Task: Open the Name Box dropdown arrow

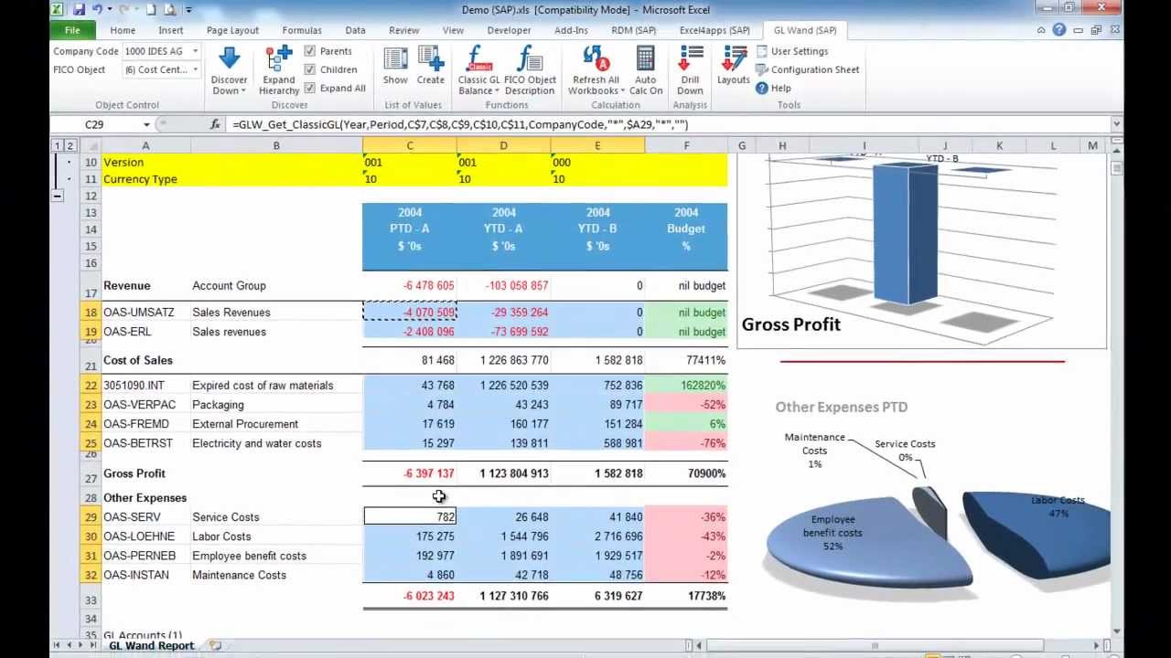Action: coord(146,124)
